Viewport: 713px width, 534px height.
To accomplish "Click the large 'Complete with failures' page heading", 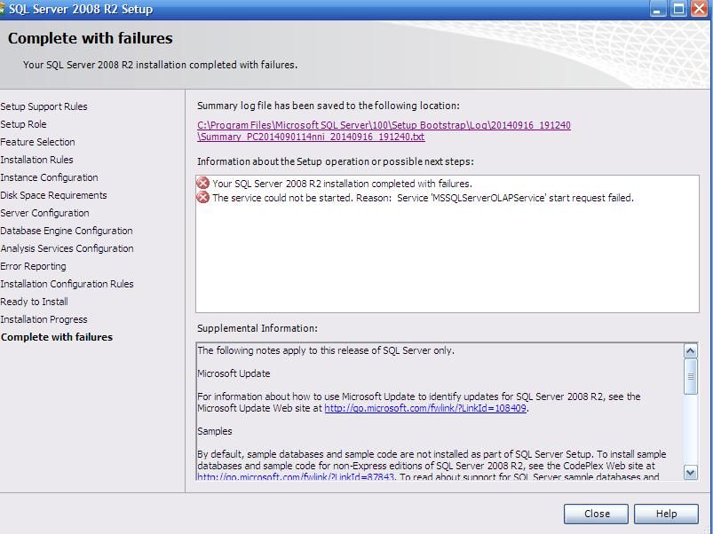I will 90,38.
